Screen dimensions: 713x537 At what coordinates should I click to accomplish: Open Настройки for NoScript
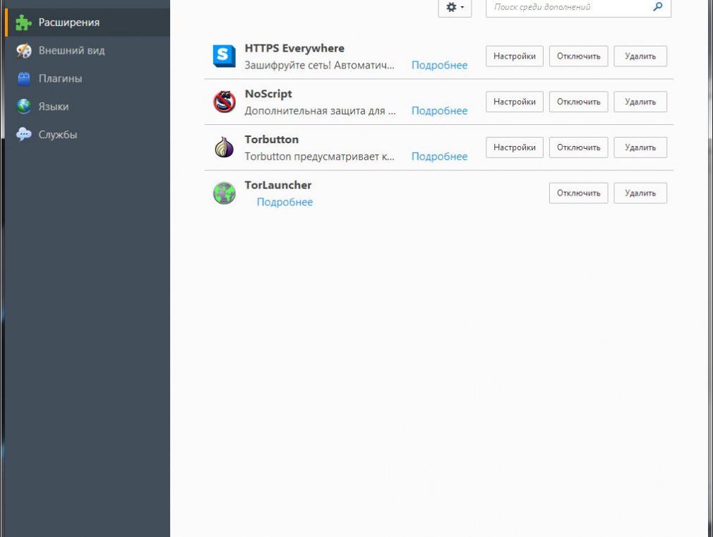[515, 102]
